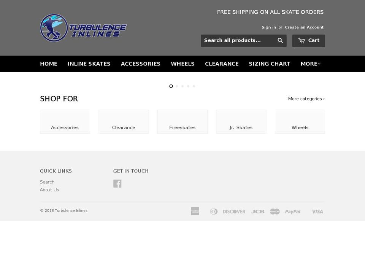365x274 pixels.
Task: Click the Discover payment icon
Action: click(234, 212)
